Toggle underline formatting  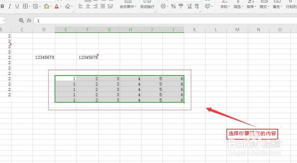click(17, 7)
